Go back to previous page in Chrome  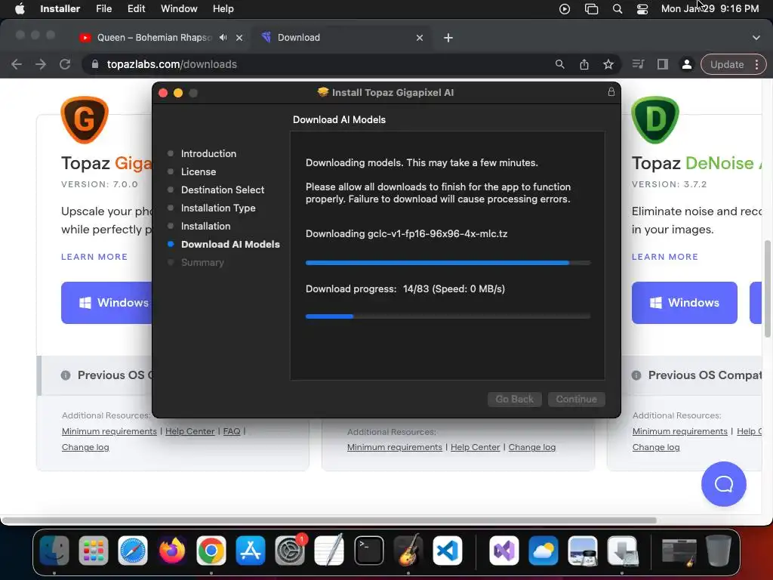[17, 64]
